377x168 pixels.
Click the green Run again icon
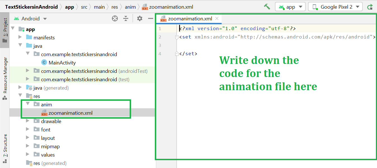(370, 7)
